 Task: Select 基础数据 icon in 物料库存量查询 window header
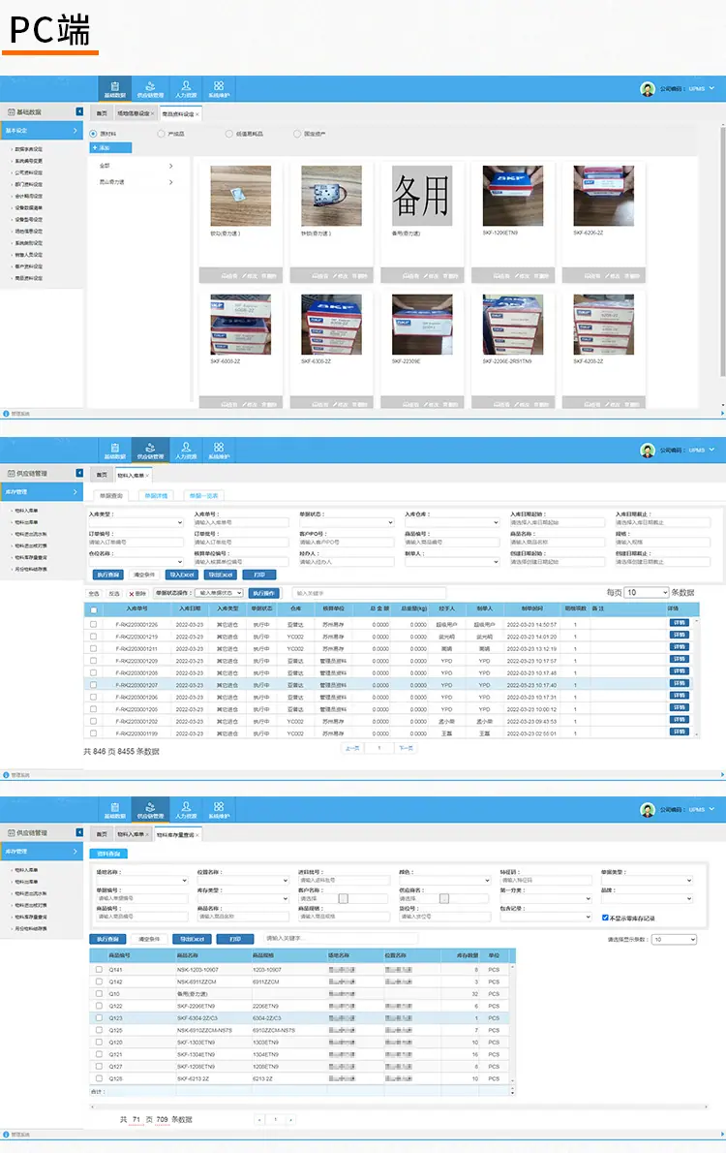pyautogui.click(x=114, y=810)
